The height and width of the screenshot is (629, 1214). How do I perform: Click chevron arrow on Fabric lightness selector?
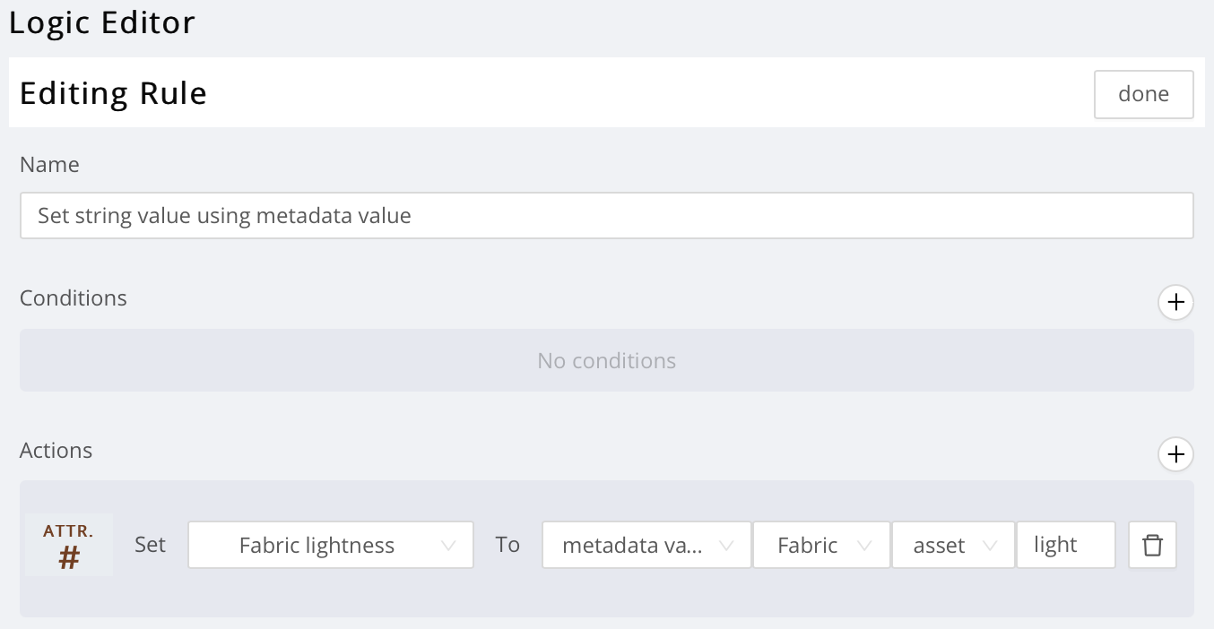[449, 546]
